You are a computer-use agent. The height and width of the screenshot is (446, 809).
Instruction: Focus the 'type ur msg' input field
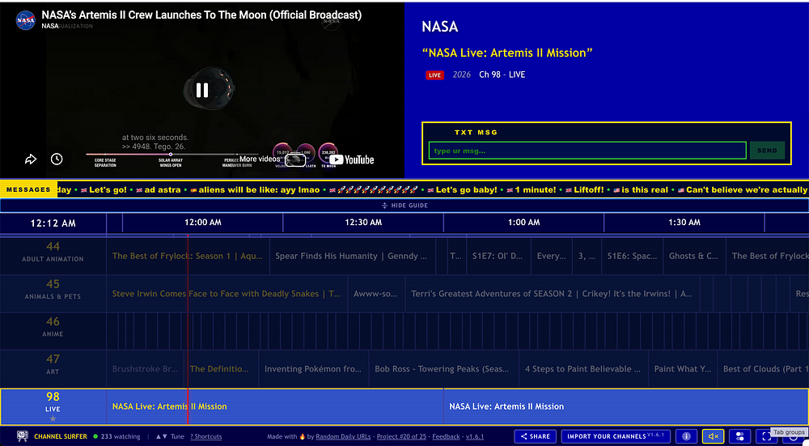[587, 151]
